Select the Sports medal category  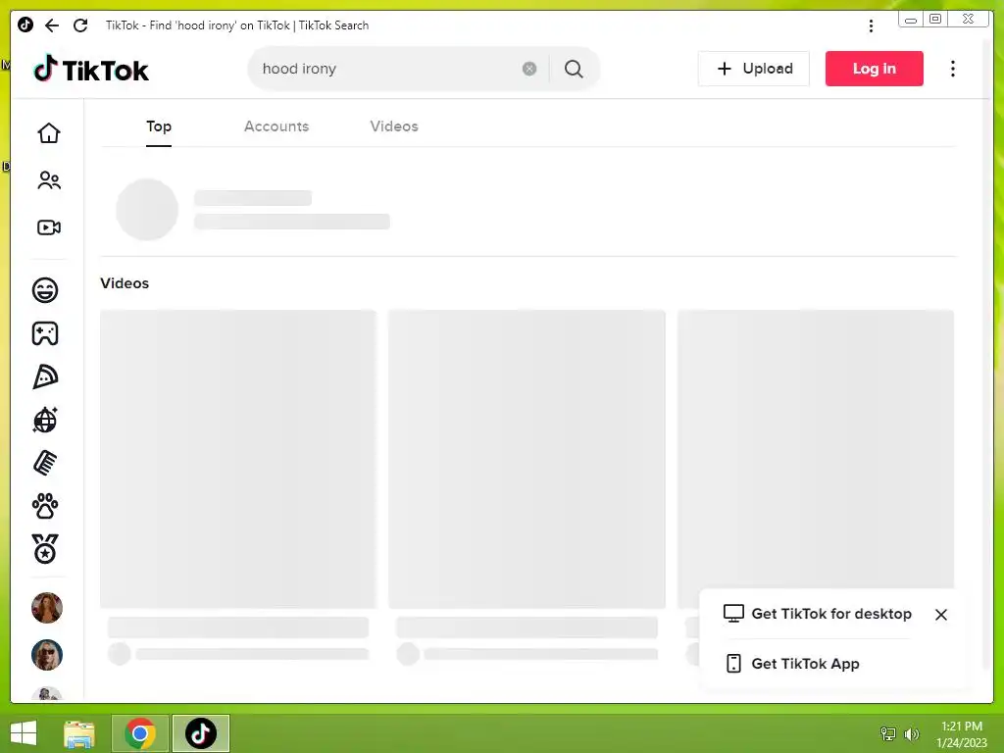45,549
